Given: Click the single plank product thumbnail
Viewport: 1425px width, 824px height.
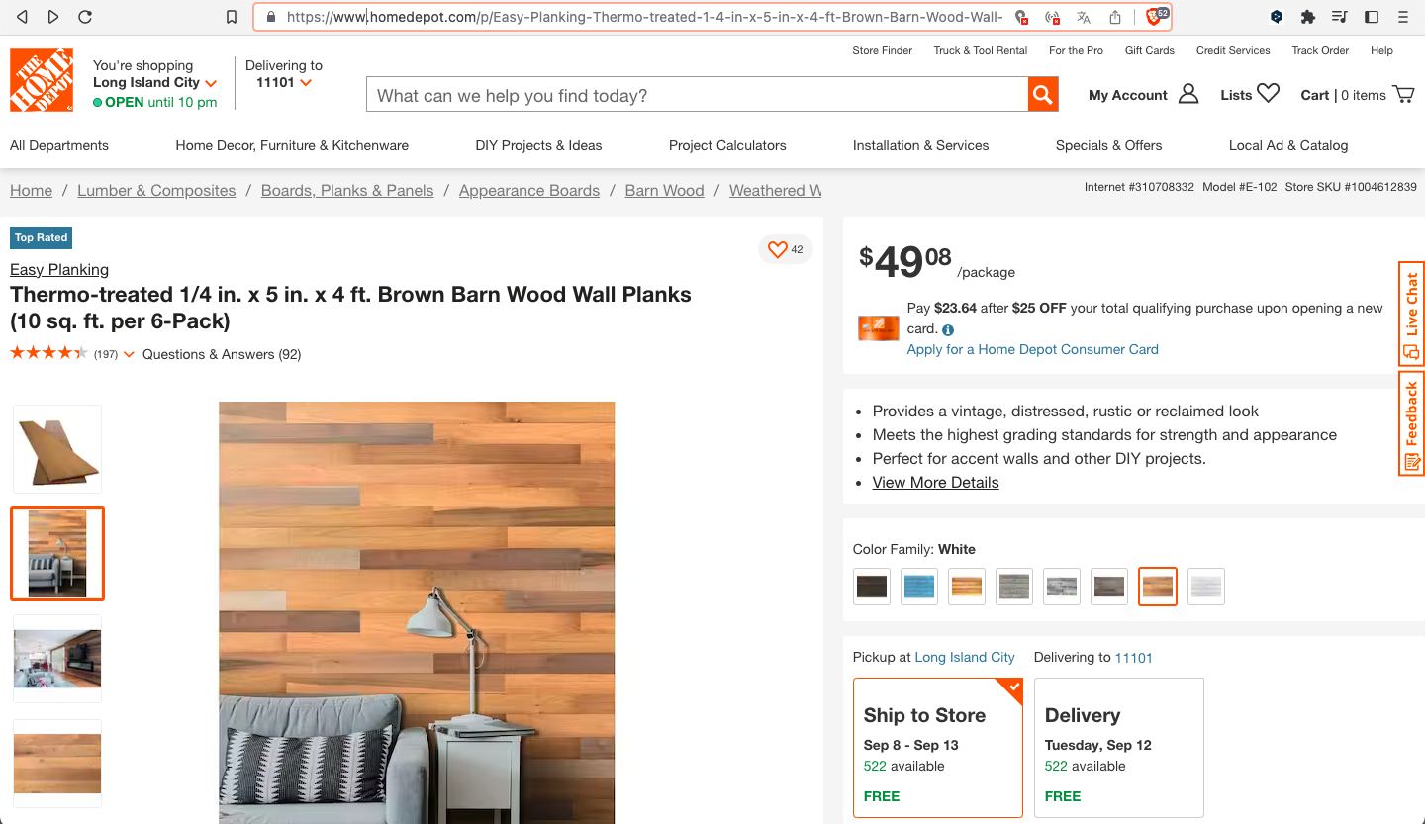Looking at the screenshot, I should pyautogui.click(x=57, y=449).
